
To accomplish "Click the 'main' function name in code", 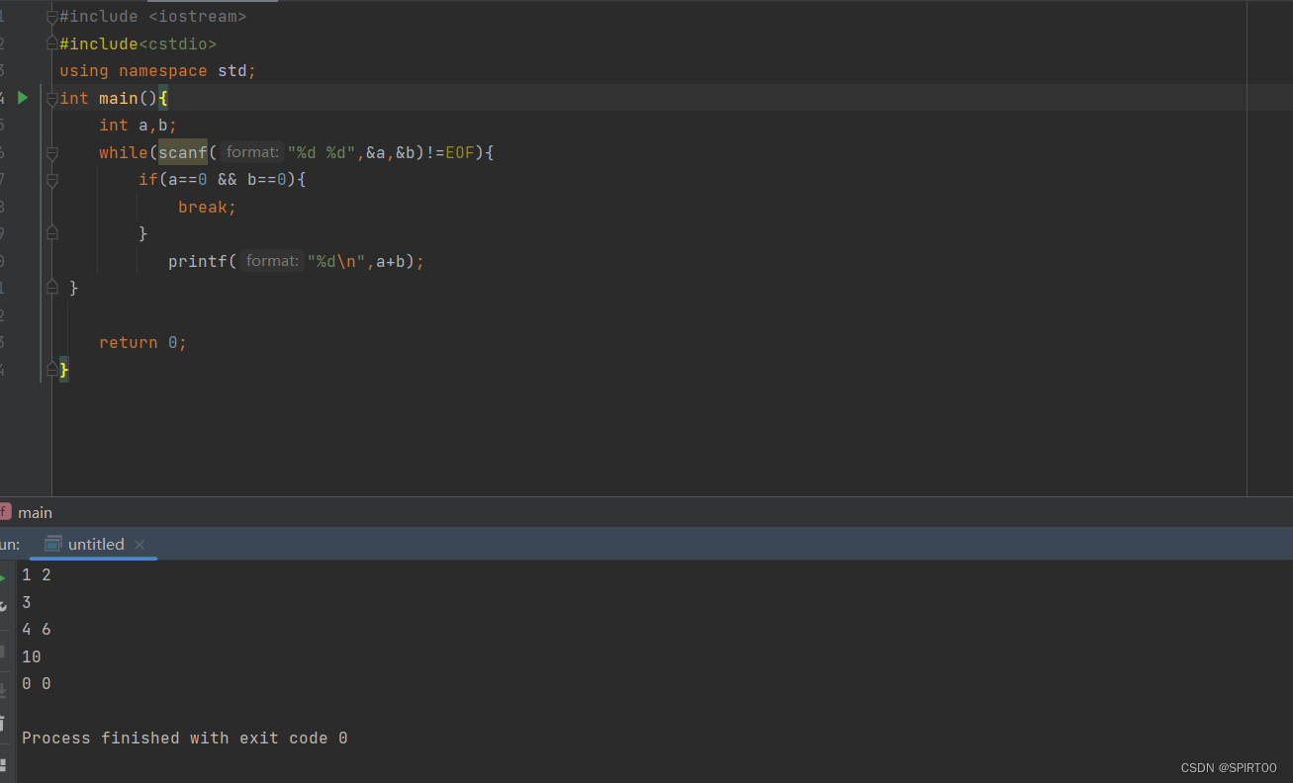I will point(119,98).
